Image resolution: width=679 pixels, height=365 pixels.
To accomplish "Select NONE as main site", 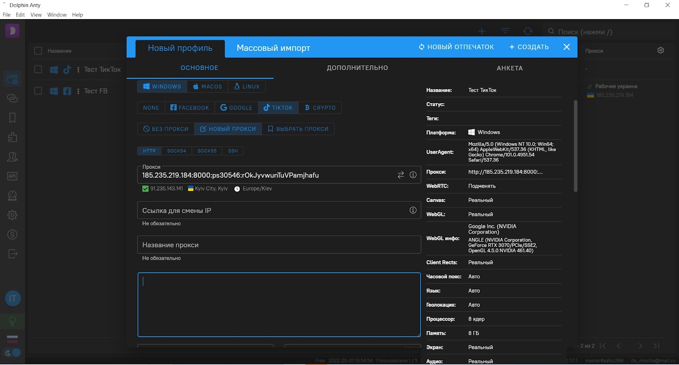I will (151, 108).
